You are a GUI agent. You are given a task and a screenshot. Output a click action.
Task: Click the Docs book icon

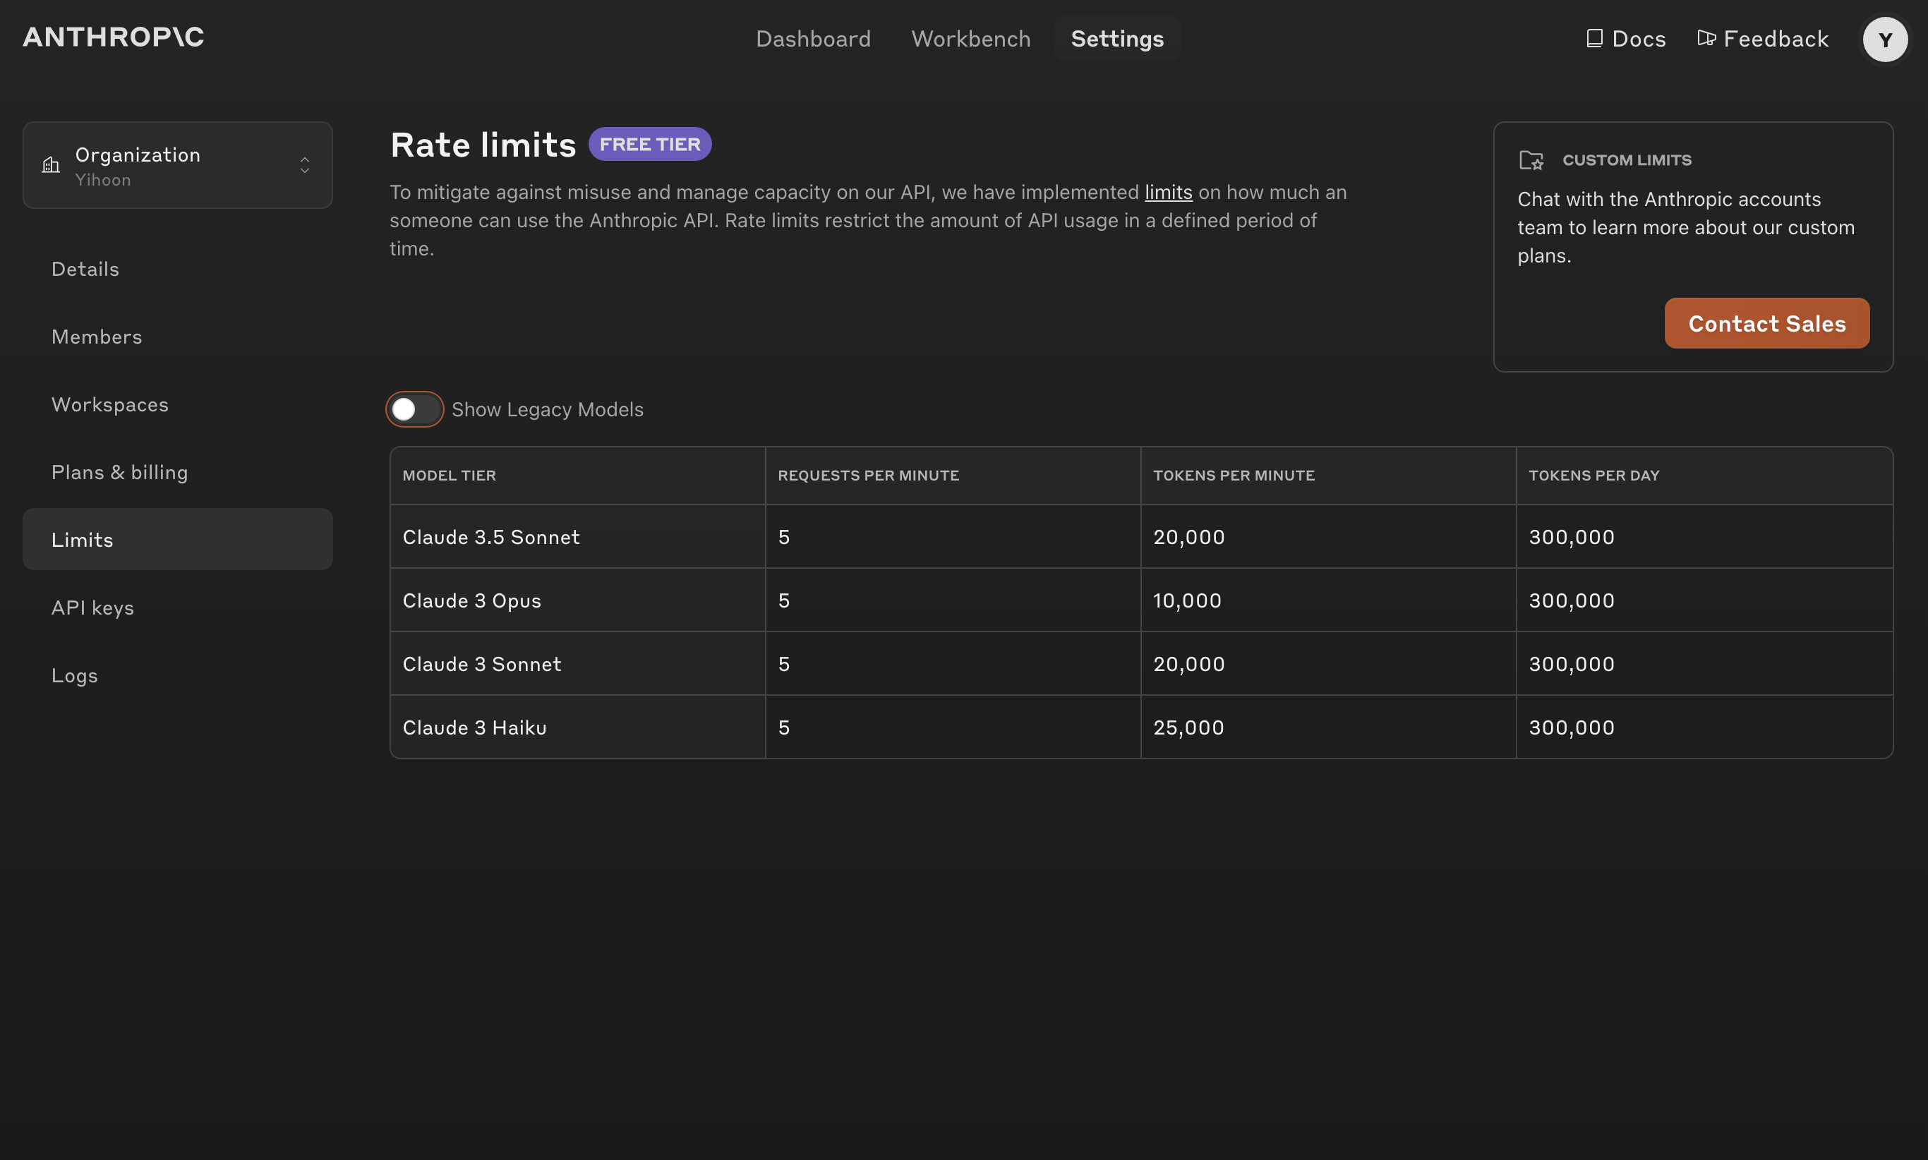coord(1594,38)
